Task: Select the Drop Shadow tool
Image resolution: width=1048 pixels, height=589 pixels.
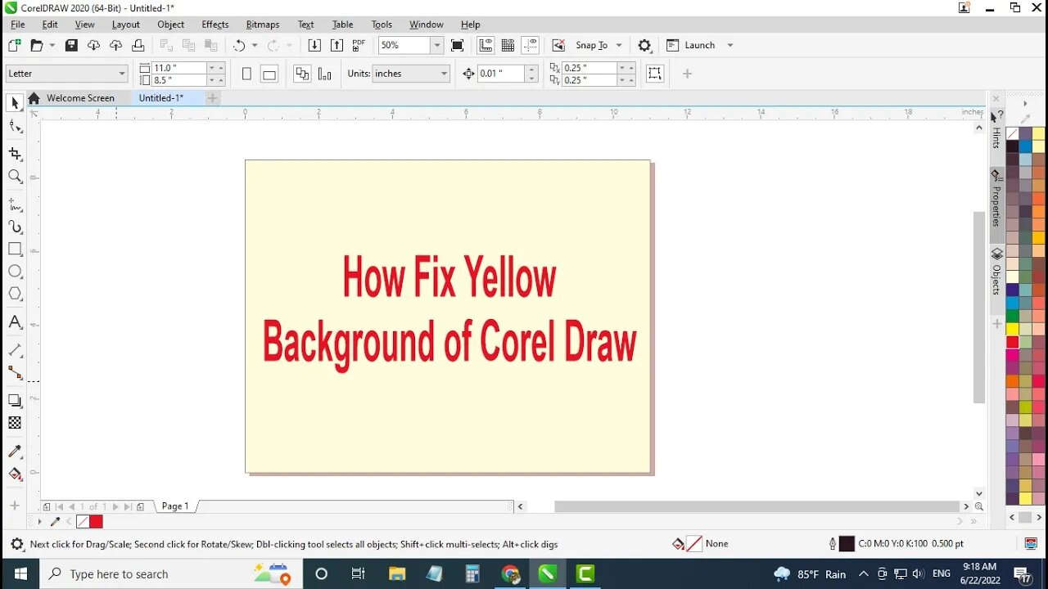Action: click(15, 400)
